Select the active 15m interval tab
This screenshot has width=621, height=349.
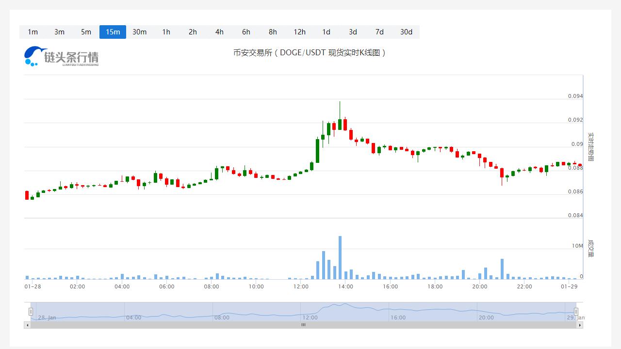(113, 32)
